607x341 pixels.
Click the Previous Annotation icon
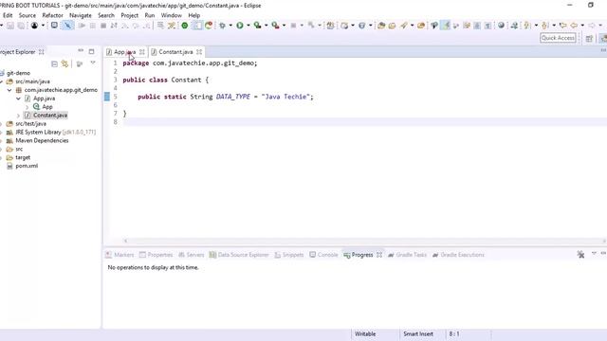pos(545,26)
